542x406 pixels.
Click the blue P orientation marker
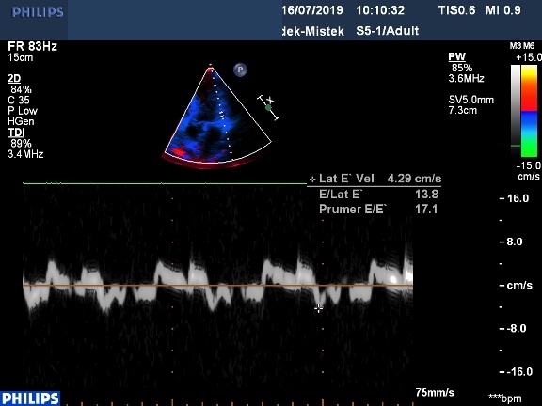tap(240, 70)
